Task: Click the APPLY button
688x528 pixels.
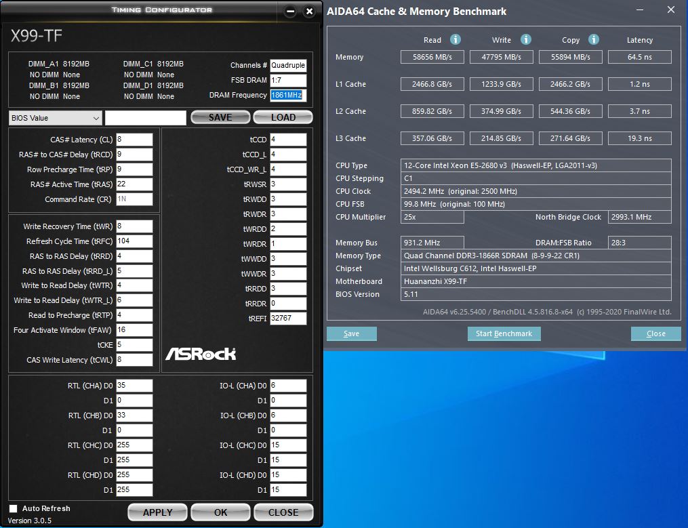Action: [157, 512]
